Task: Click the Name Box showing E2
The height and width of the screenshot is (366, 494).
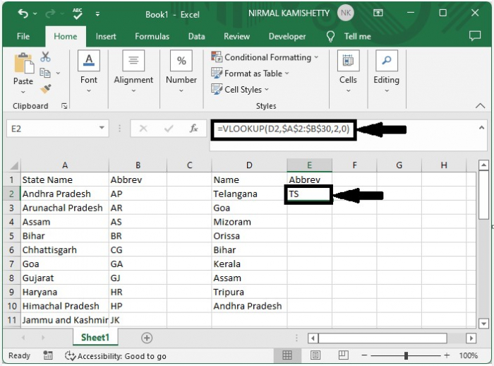Action: pyautogui.click(x=52, y=129)
